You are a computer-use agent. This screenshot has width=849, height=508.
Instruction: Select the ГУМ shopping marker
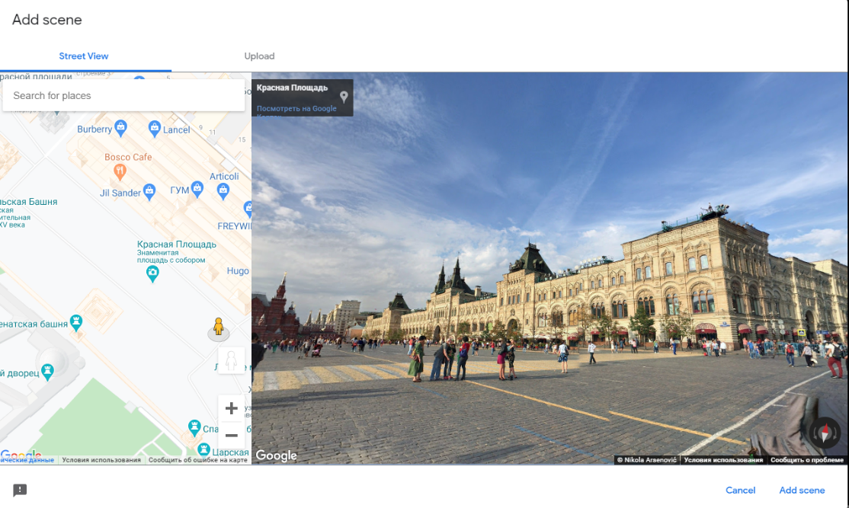[197, 187]
